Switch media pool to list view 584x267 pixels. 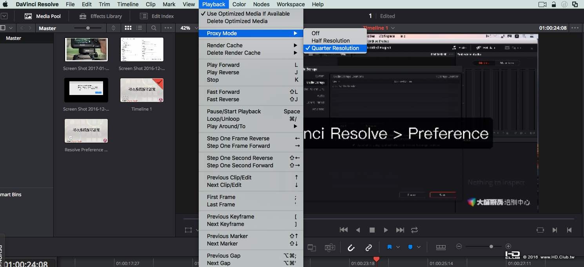pos(139,28)
